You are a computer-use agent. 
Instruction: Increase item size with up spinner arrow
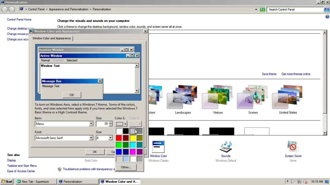pyautogui.click(x=111, y=122)
